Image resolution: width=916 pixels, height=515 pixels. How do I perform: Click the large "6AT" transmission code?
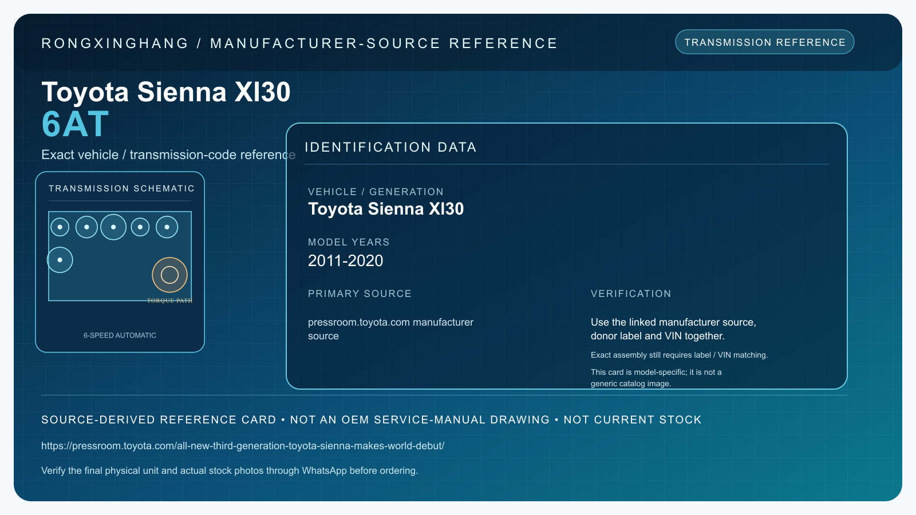pos(75,124)
